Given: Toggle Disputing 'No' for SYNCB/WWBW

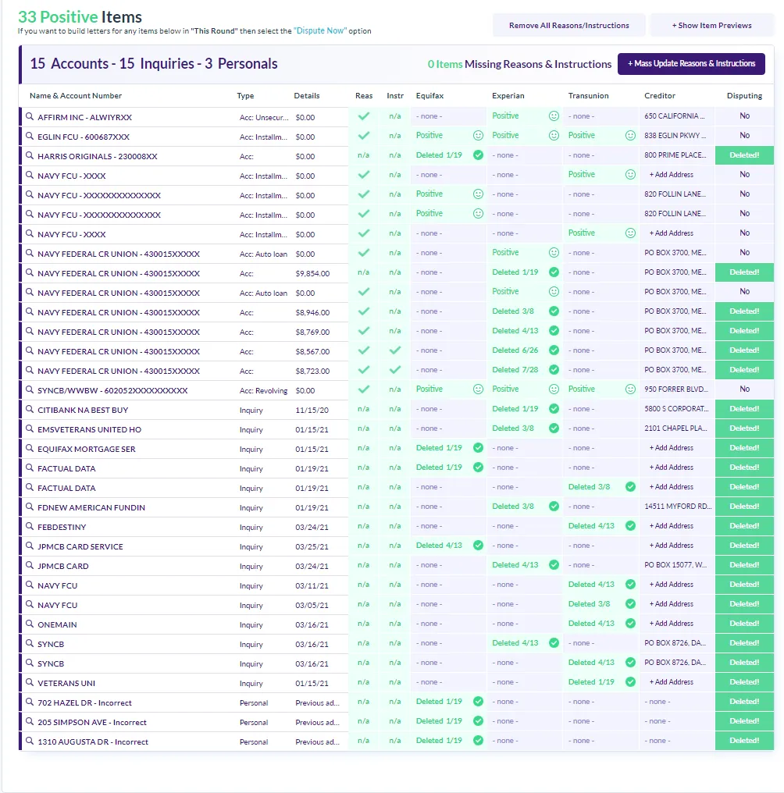Looking at the screenshot, I should tap(744, 389).
